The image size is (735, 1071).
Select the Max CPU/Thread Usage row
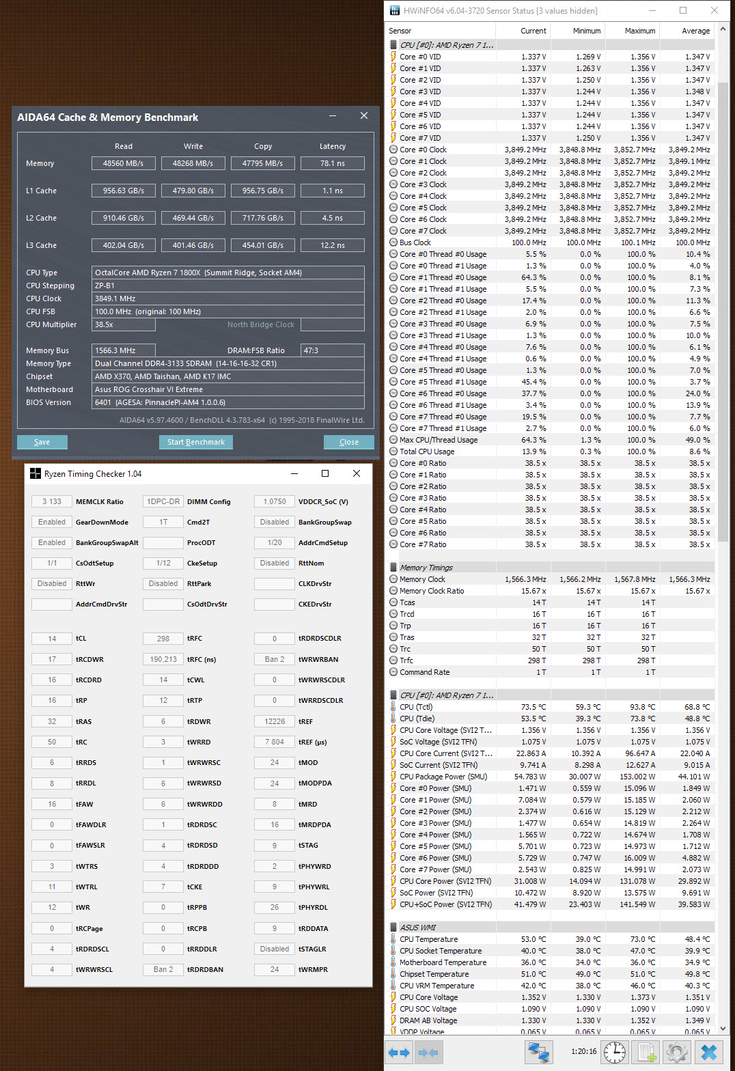(x=551, y=440)
